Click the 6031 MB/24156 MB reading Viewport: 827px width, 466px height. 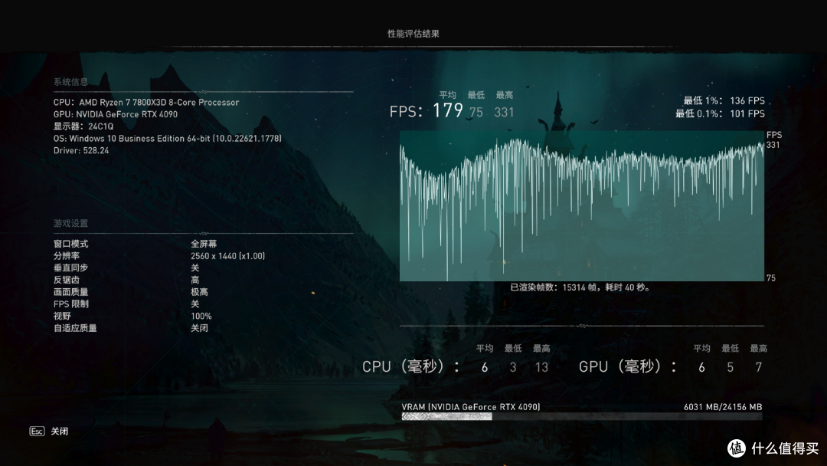tap(723, 407)
